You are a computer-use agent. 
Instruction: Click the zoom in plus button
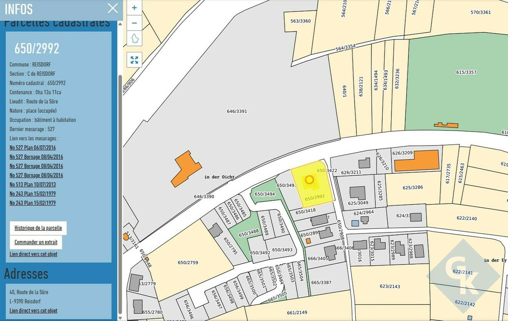point(134,8)
